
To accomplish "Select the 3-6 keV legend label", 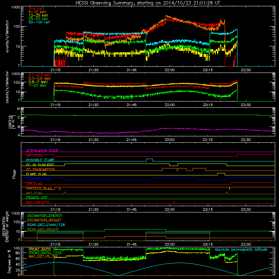I will (x=36, y=8).
